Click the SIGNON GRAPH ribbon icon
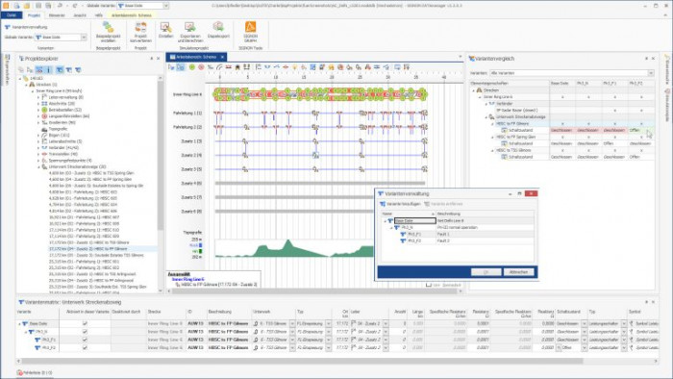673x379 pixels. (x=250, y=32)
